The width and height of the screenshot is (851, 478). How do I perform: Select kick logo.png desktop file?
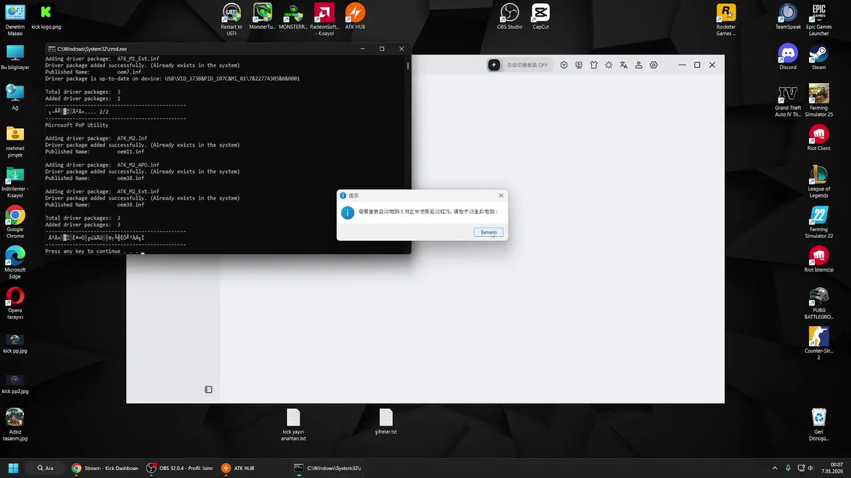(x=46, y=17)
